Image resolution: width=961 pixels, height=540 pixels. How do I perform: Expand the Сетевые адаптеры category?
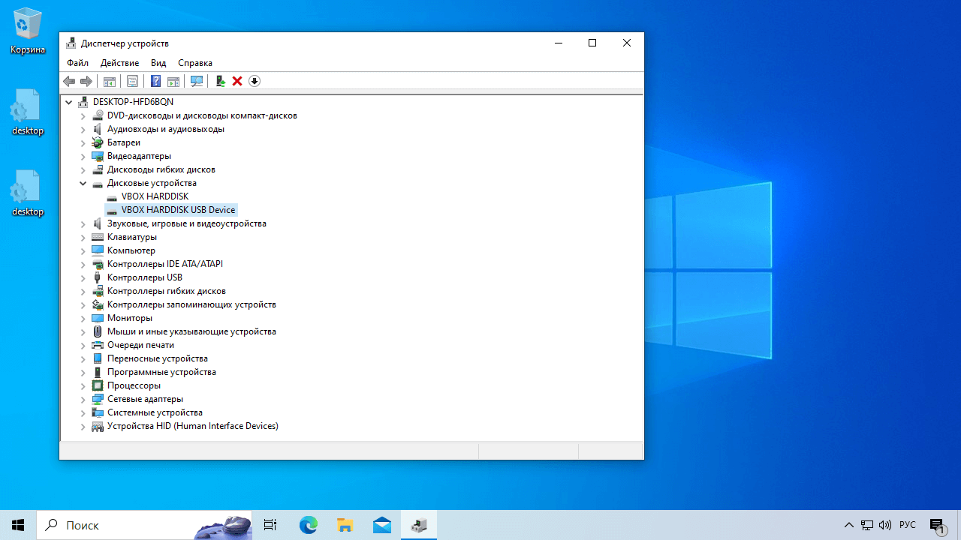[x=83, y=399]
